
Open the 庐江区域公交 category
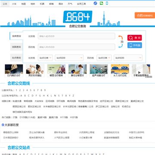[102, 106]
